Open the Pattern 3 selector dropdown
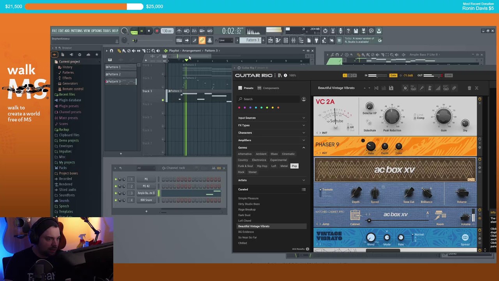 click(251, 40)
